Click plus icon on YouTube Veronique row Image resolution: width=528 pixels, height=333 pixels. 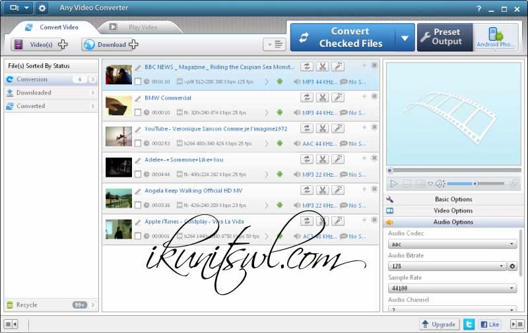coord(364,127)
